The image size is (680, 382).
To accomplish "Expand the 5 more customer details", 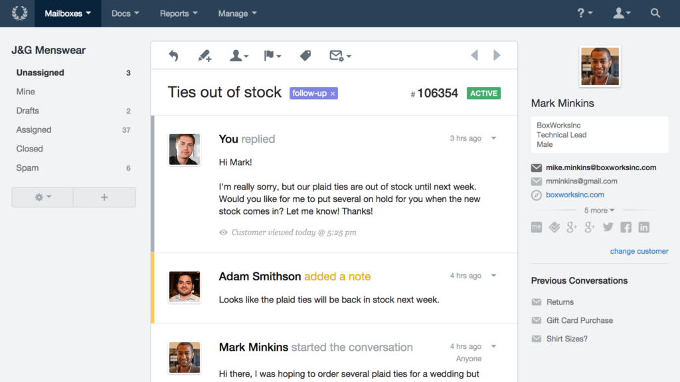I will 599,210.
